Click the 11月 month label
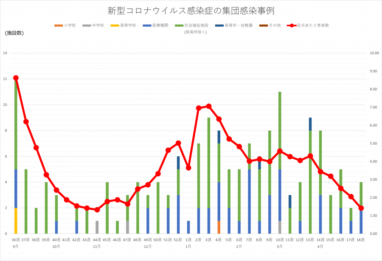This screenshot has width=382, height=261. coord(97,247)
